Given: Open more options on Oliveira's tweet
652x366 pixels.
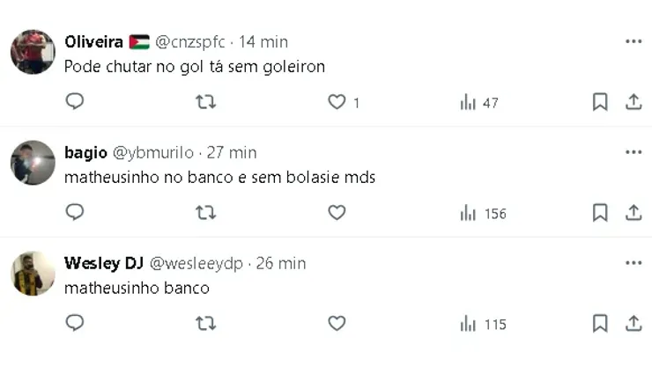Looking at the screenshot, I should (x=633, y=41).
